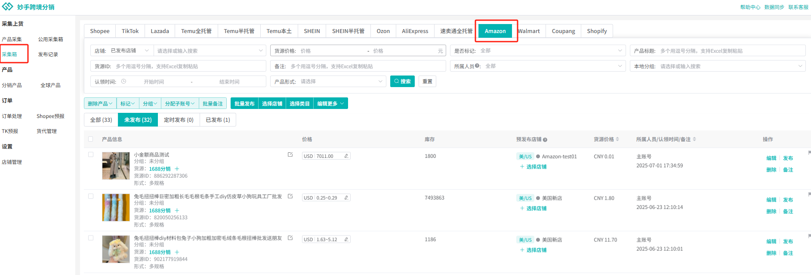Click edit-title icon for 兔毛扭扭棒巨密加粗 product

pyautogui.click(x=290, y=196)
